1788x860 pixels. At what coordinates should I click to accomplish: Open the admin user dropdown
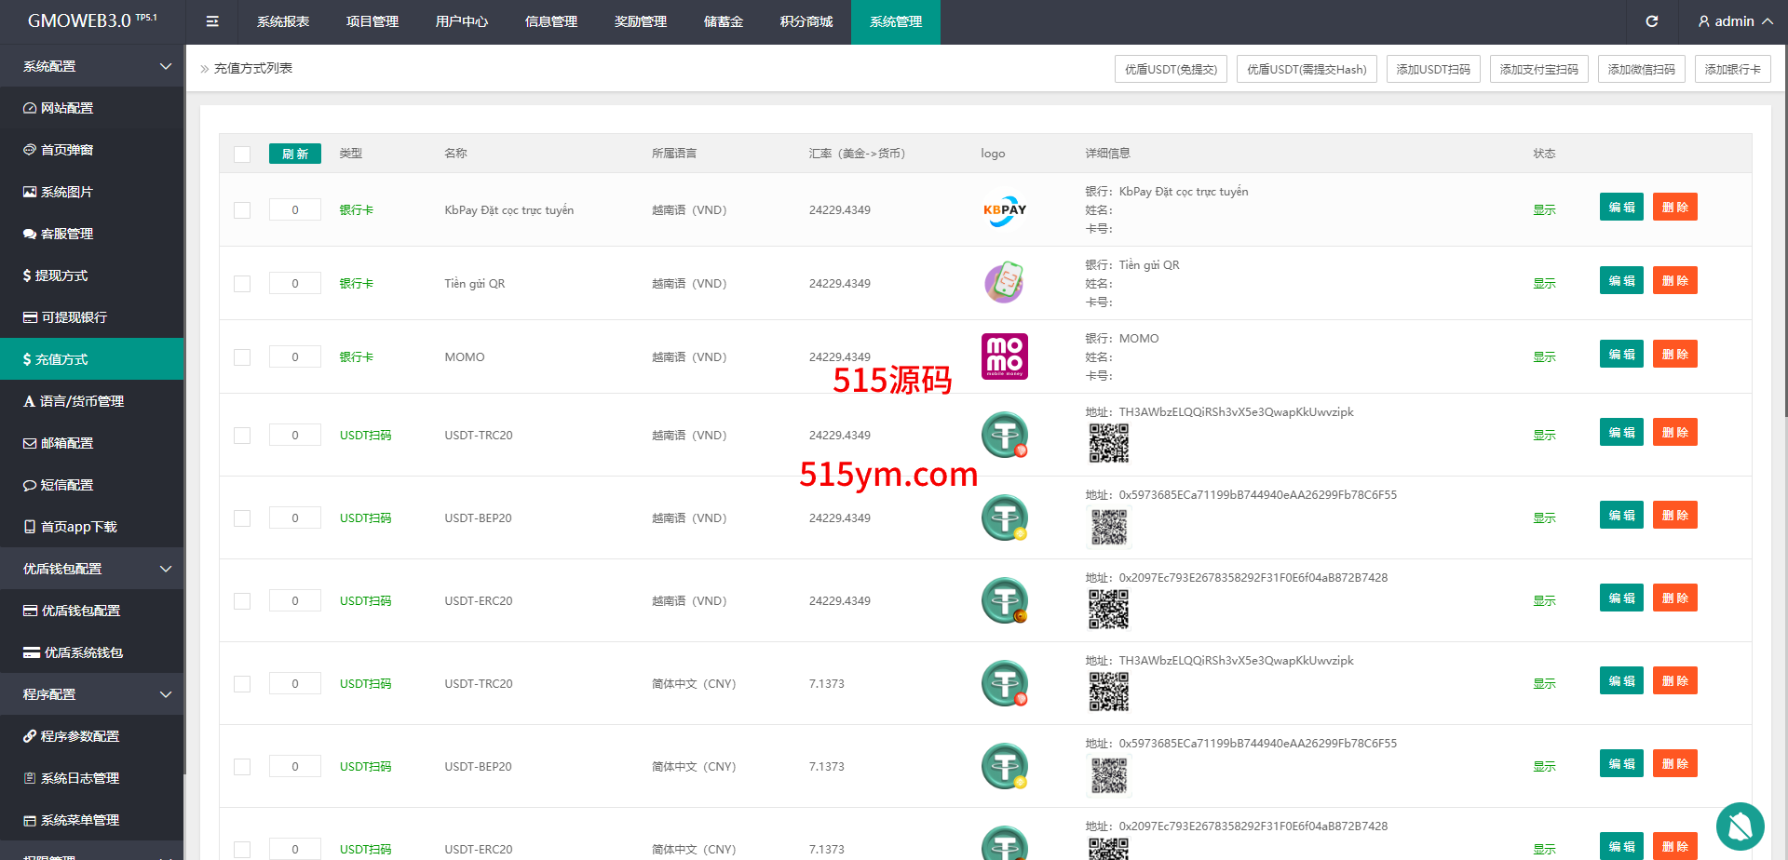(1735, 21)
